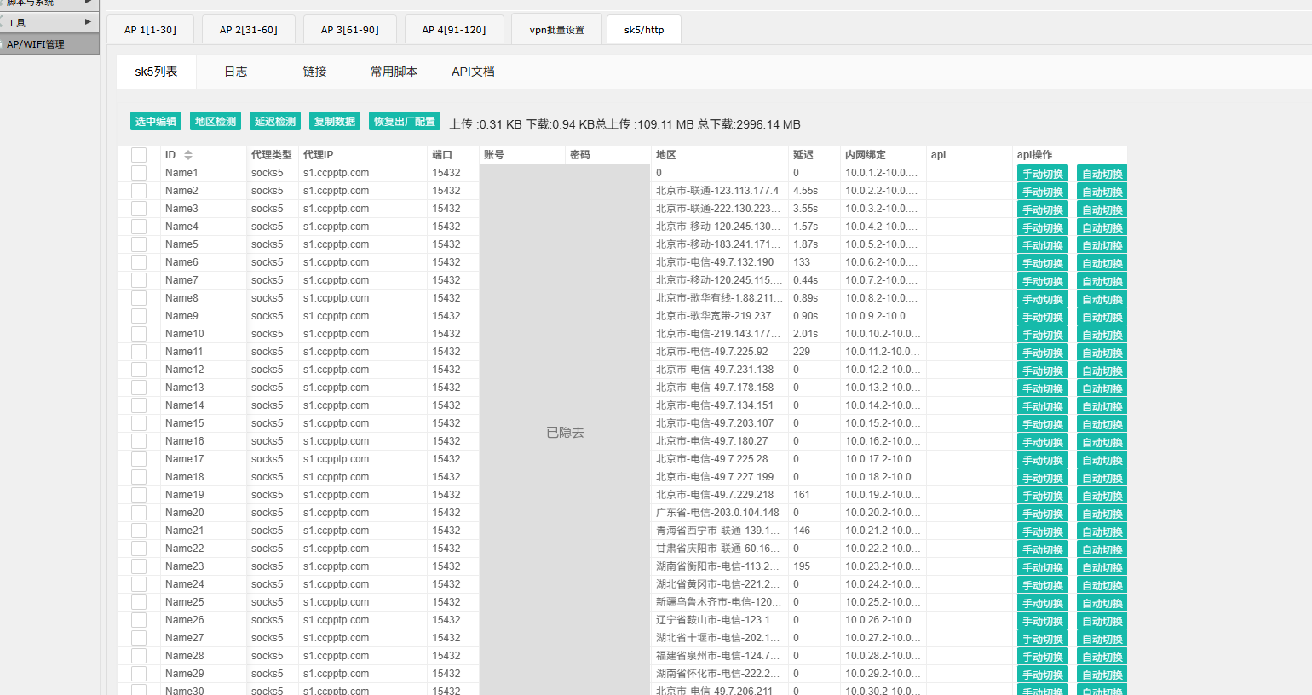Click 自动切换 for the Name29 row
The height and width of the screenshot is (695, 1312).
pos(1102,675)
